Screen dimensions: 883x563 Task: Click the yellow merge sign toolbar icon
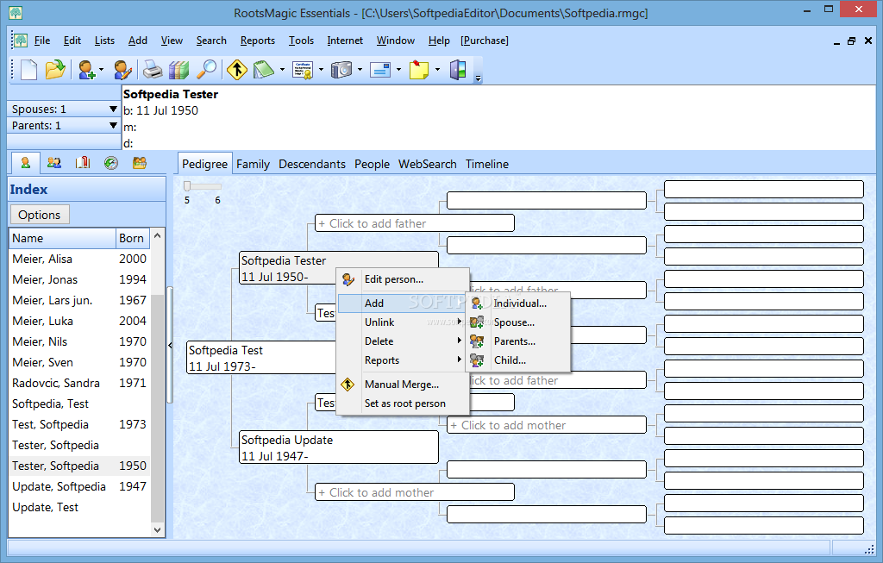click(237, 70)
